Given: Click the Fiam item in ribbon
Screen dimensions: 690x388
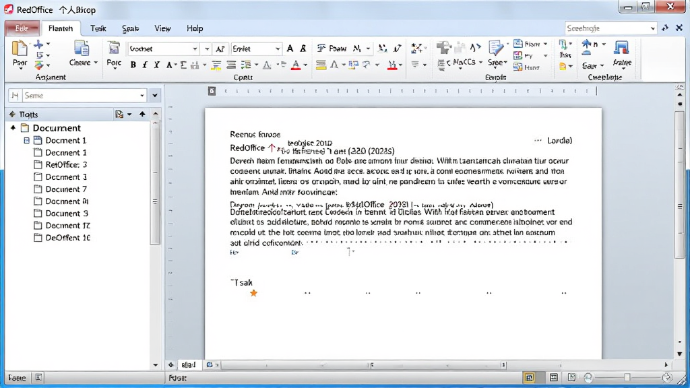Looking at the screenshot, I should pyautogui.click(x=527, y=44).
